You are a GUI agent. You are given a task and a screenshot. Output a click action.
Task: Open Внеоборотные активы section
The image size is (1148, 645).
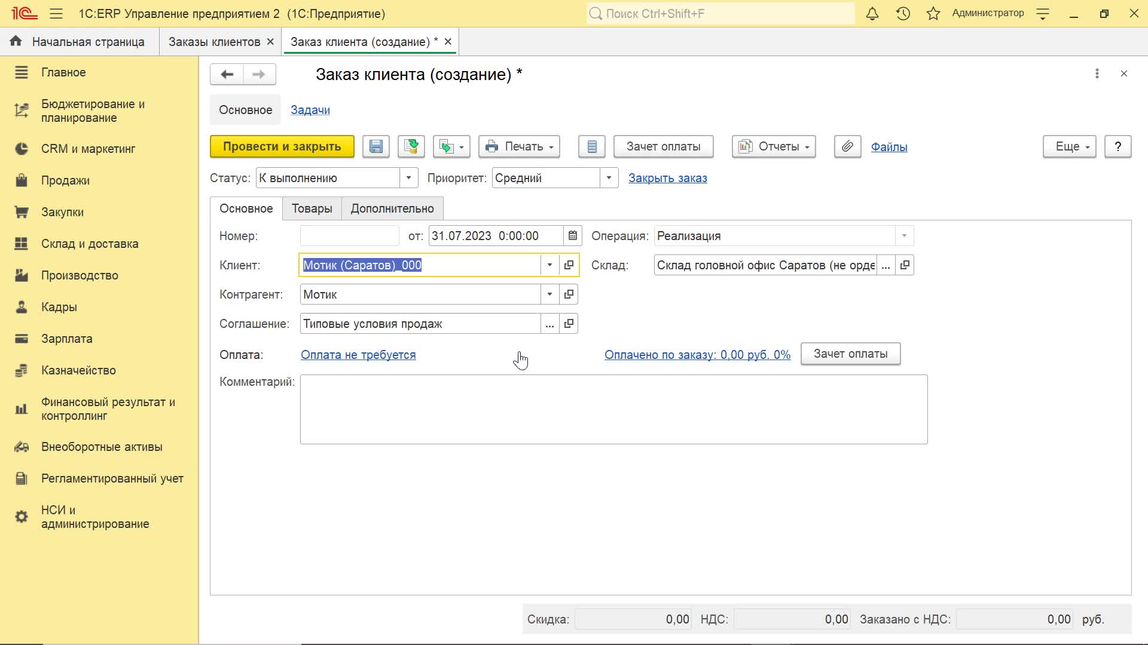pyautogui.click(x=102, y=447)
